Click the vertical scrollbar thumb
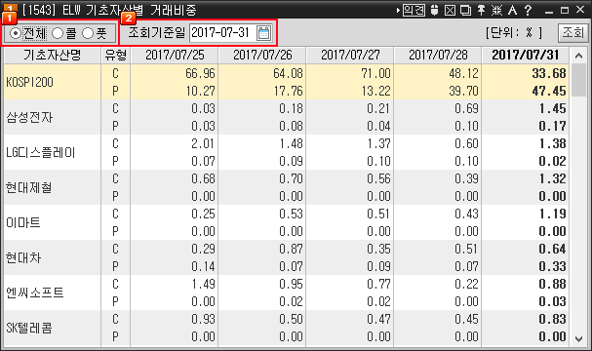Image resolution: width=592 pixels, height=351 pixels. coord(578,80)
